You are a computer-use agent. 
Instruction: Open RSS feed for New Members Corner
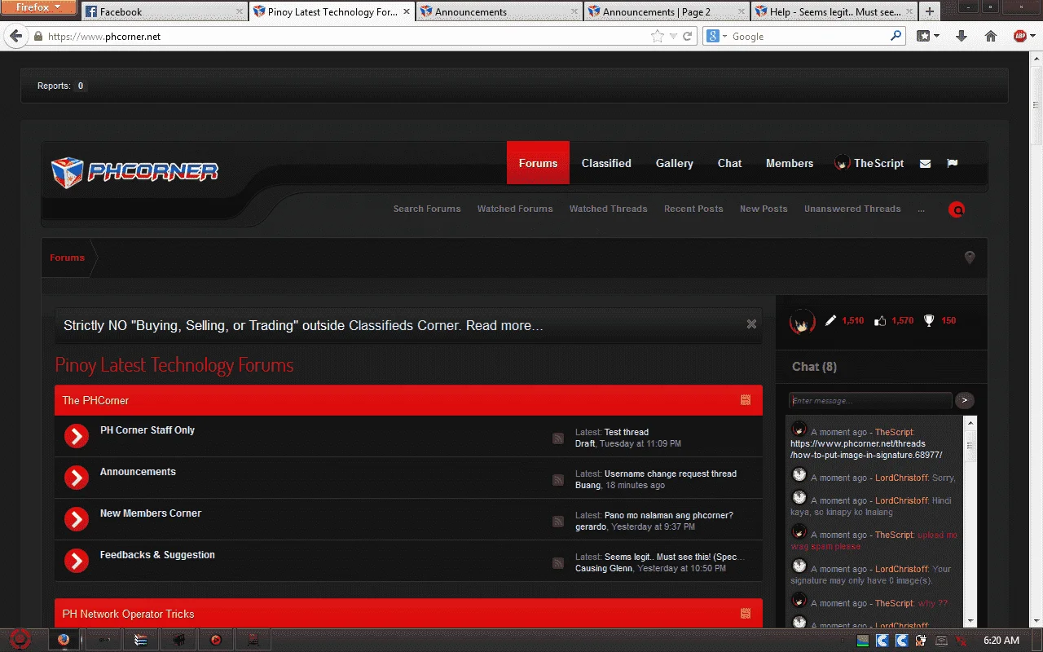pos(558,522)
